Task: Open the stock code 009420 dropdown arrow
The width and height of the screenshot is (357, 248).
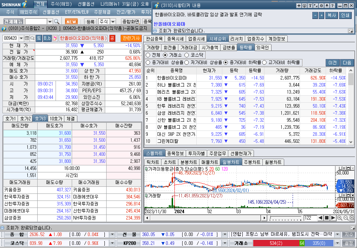Action: click(x=21, y=38)
